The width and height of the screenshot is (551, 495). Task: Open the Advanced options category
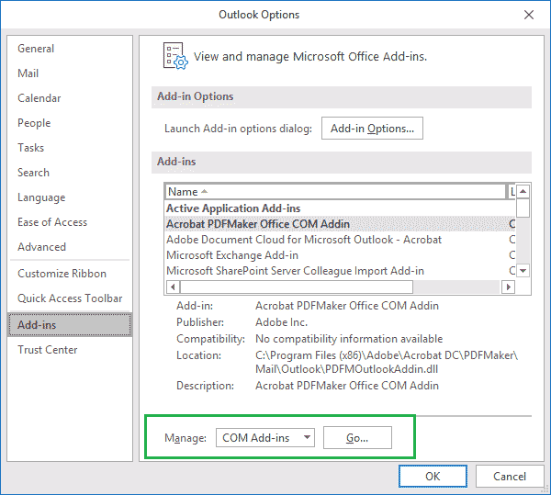pyautogui.click(x=70, y=247)
